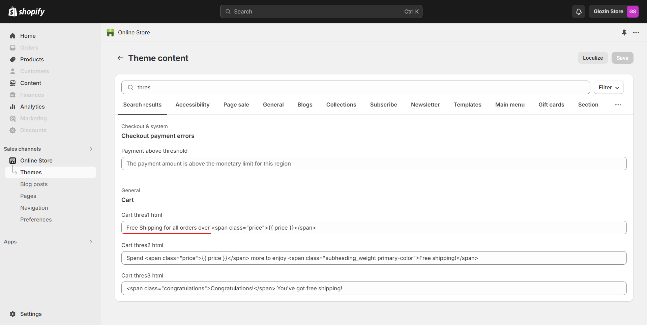Expand the Sales channels section

click(x=91, y=149)
